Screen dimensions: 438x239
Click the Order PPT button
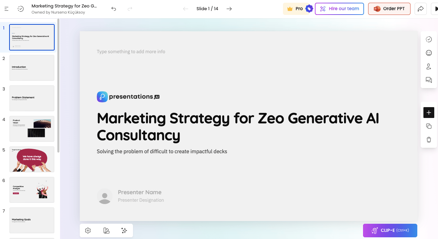[x=389, y=9]
